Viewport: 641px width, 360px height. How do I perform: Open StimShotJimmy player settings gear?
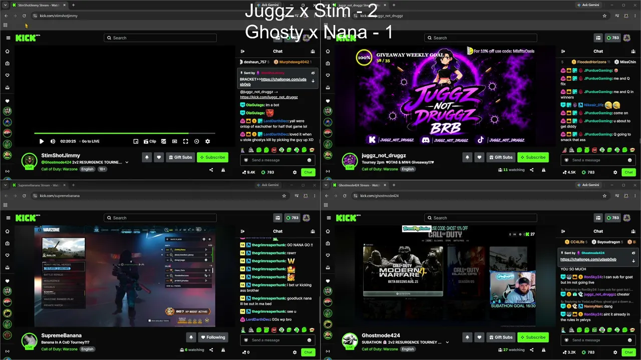tap(207, 141)
